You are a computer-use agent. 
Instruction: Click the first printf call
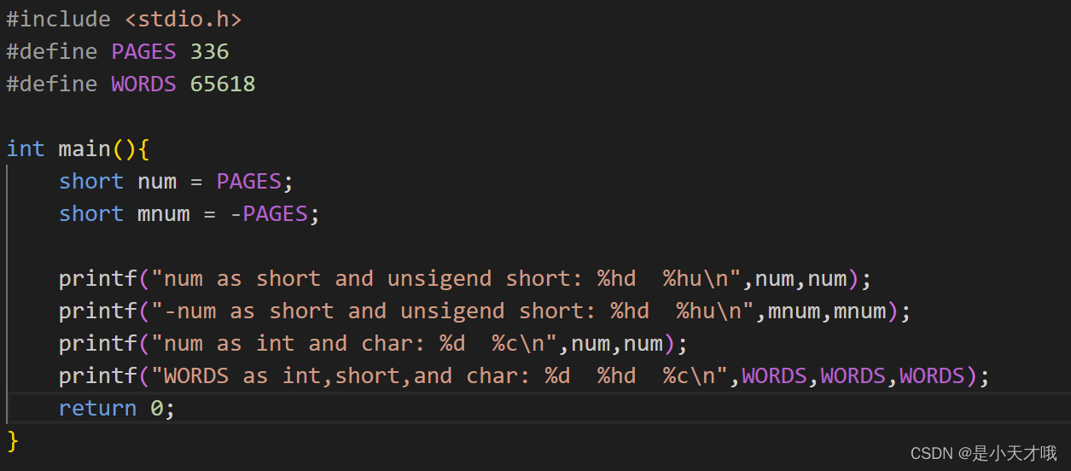coord(97,278)
